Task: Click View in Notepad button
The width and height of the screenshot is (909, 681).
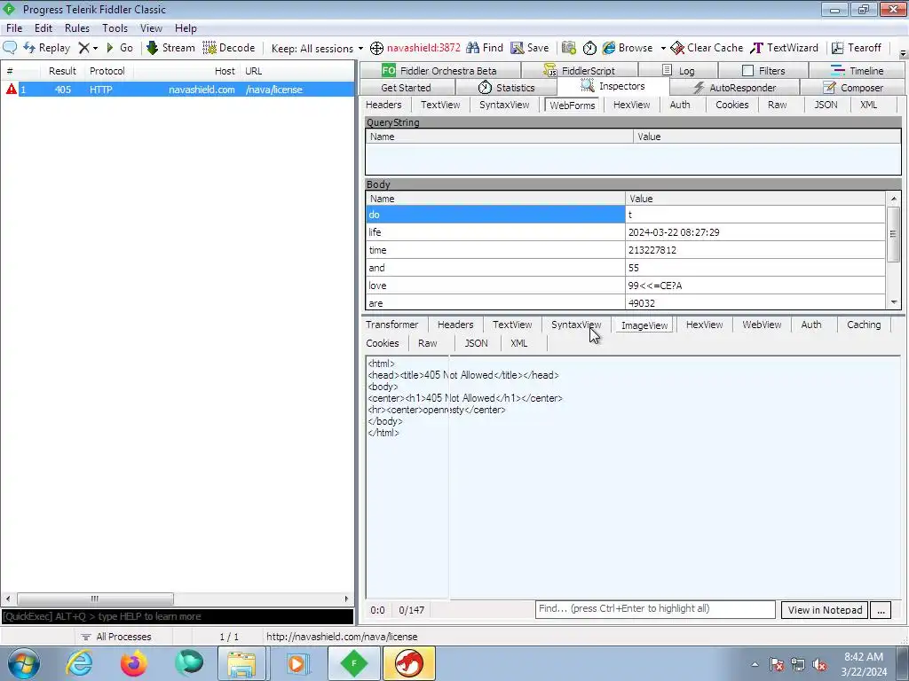Action: point(825,610)
